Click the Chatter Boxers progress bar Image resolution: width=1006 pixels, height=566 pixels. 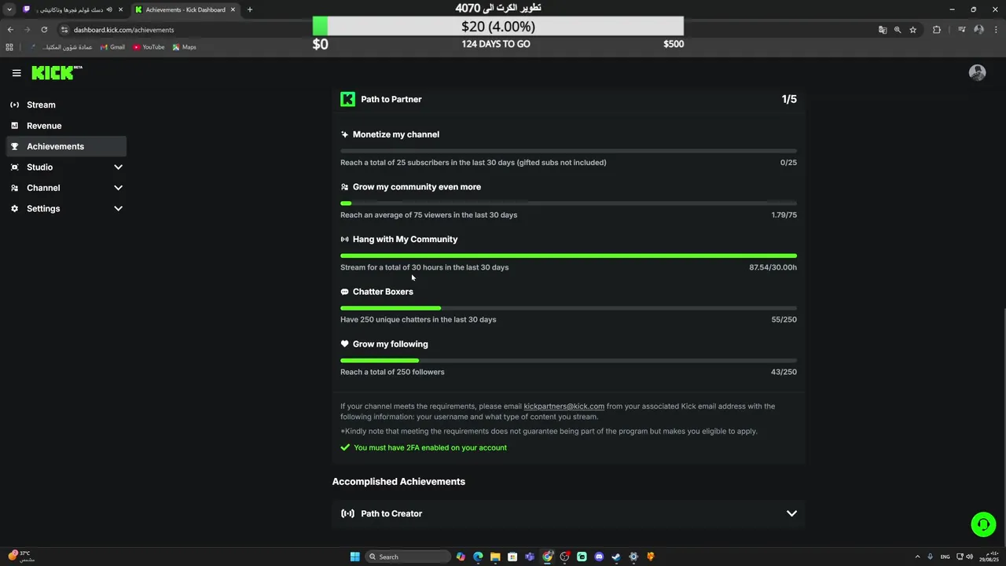[x=568, y=308]
